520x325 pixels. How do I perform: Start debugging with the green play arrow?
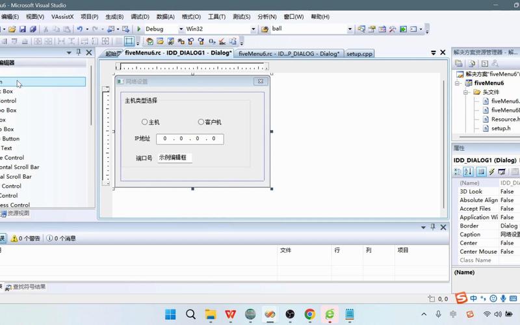[138, 29]
